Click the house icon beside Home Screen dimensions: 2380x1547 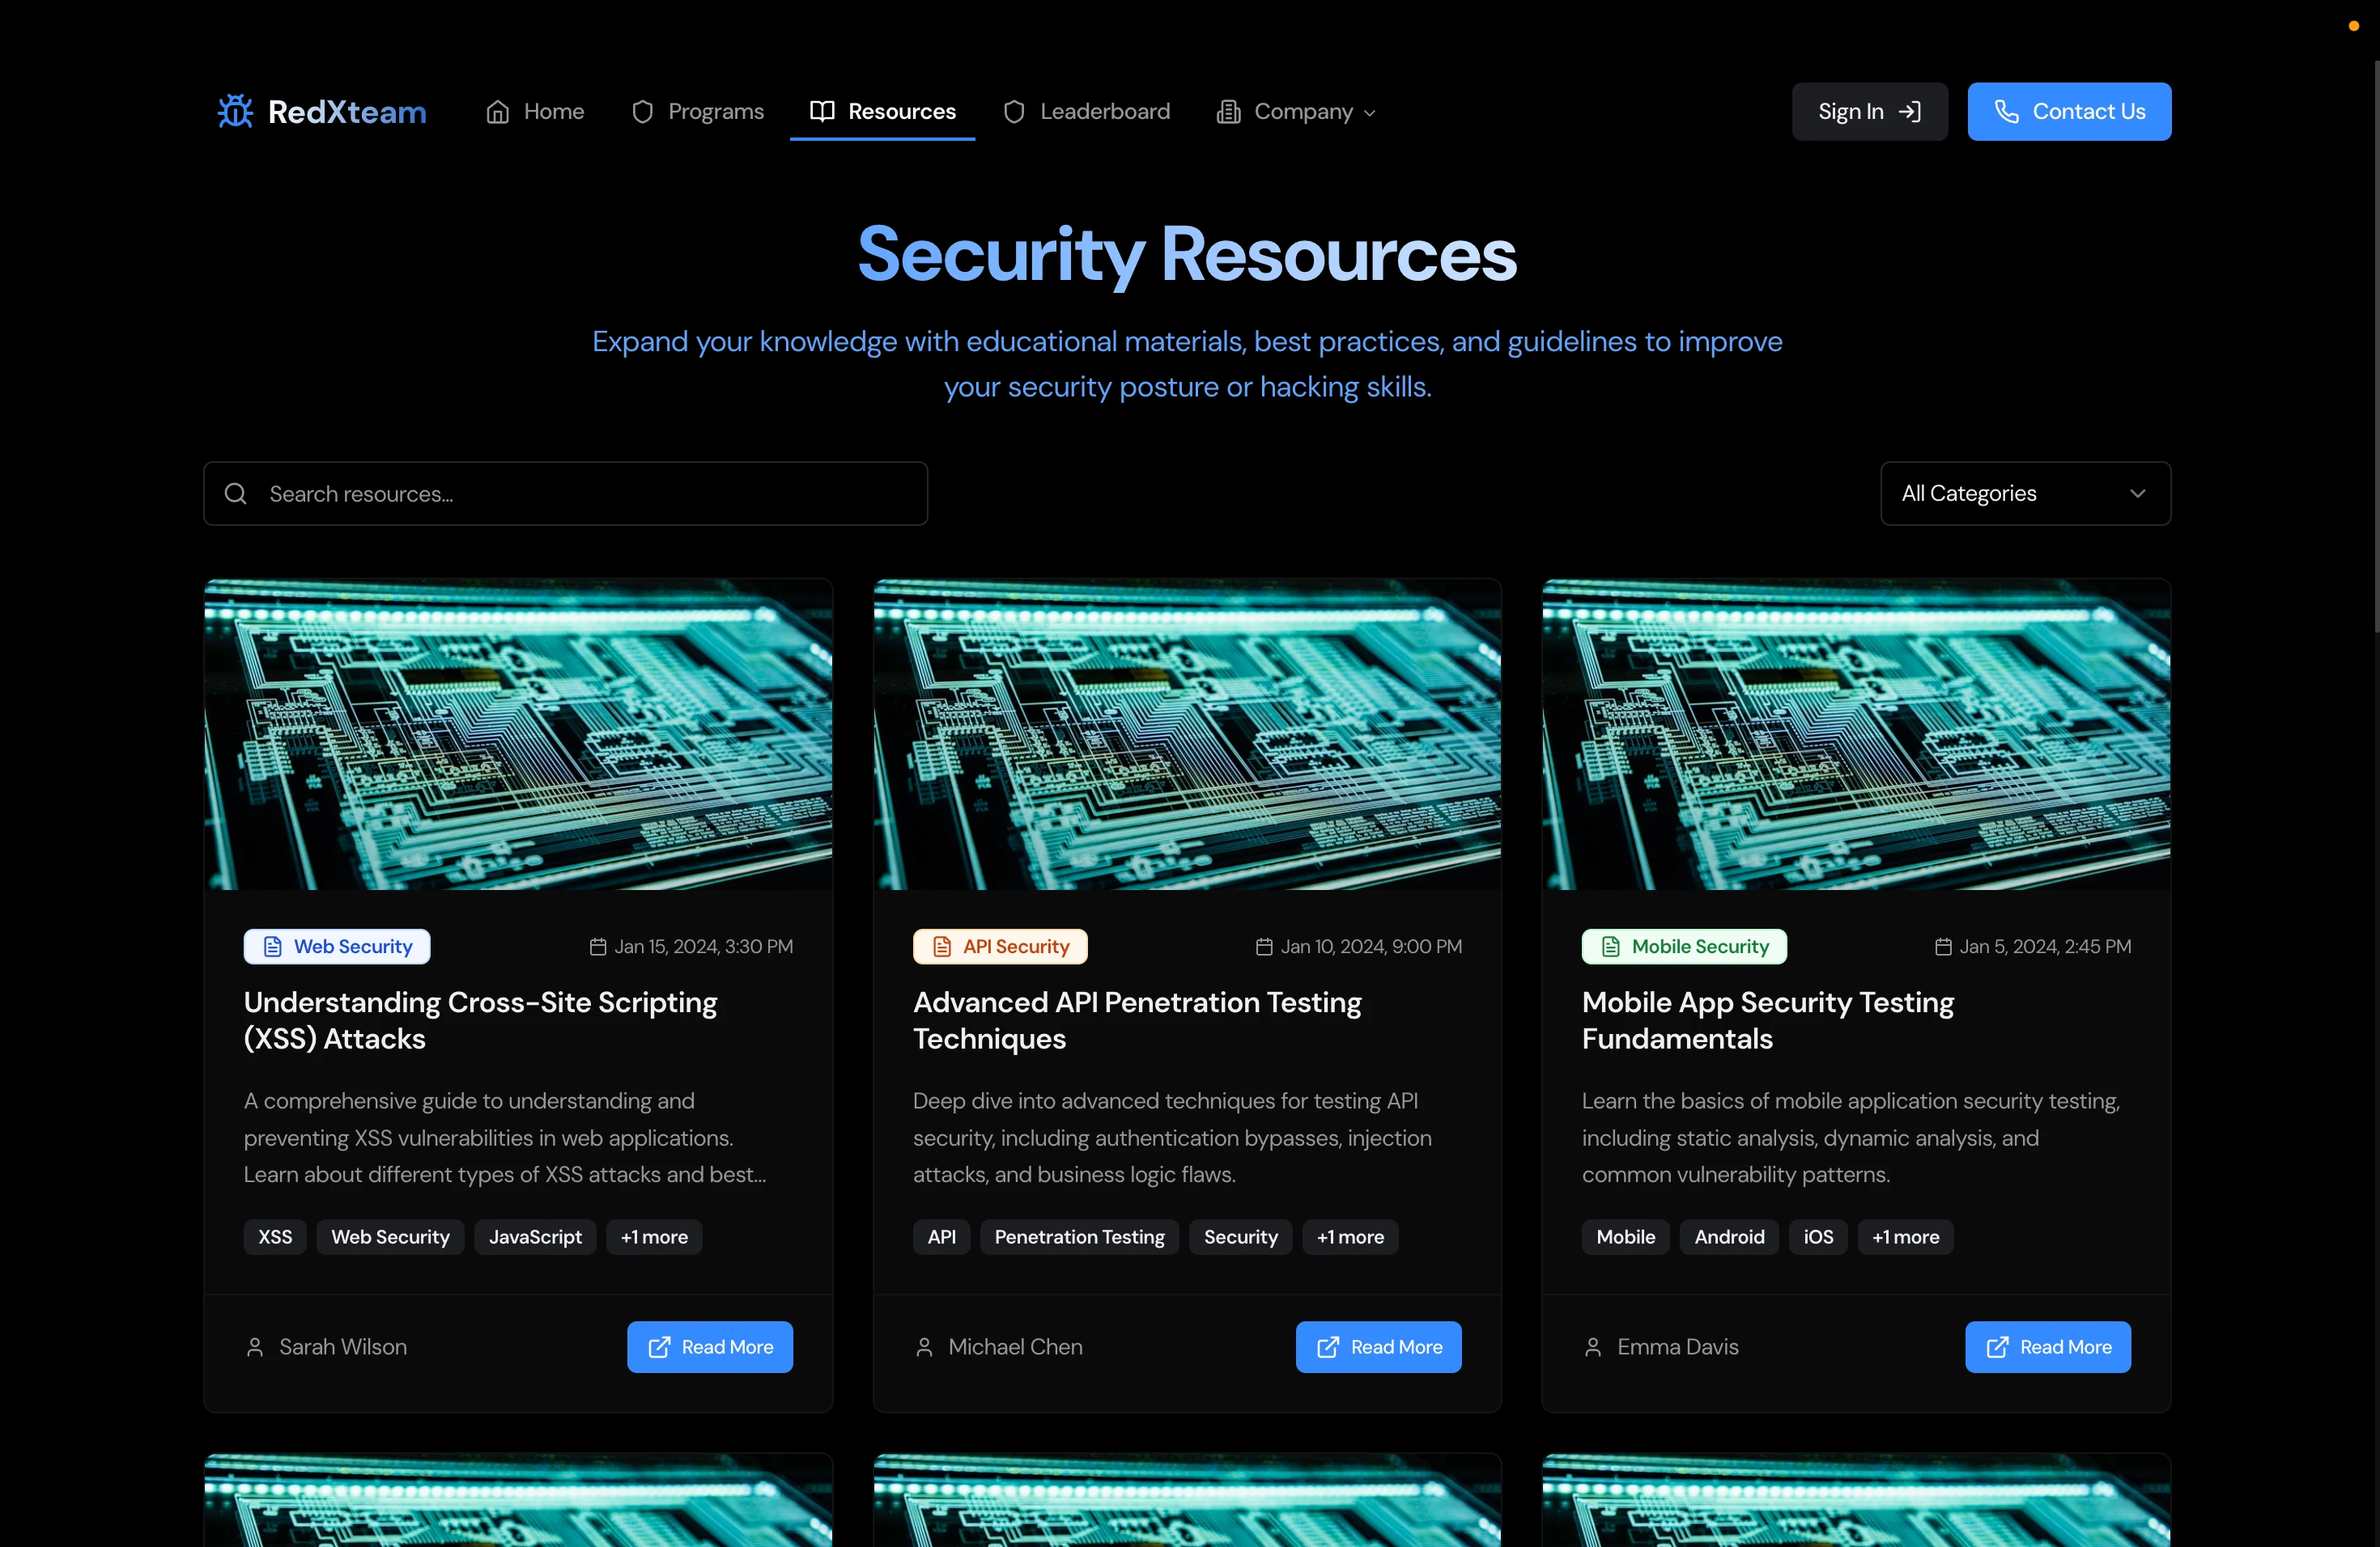click(x=498, y=112)
